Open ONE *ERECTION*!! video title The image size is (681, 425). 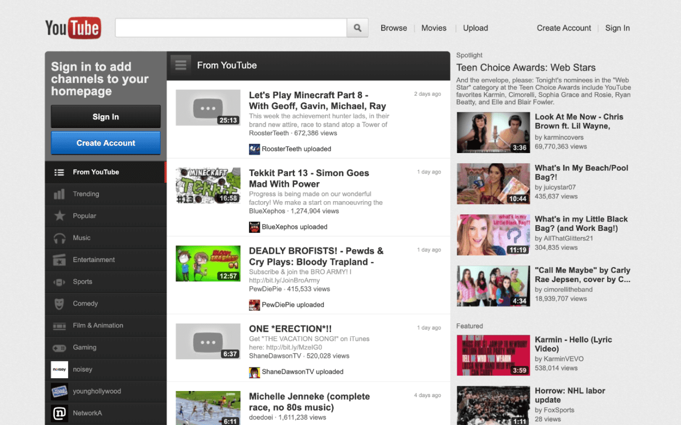click(290, 329)
